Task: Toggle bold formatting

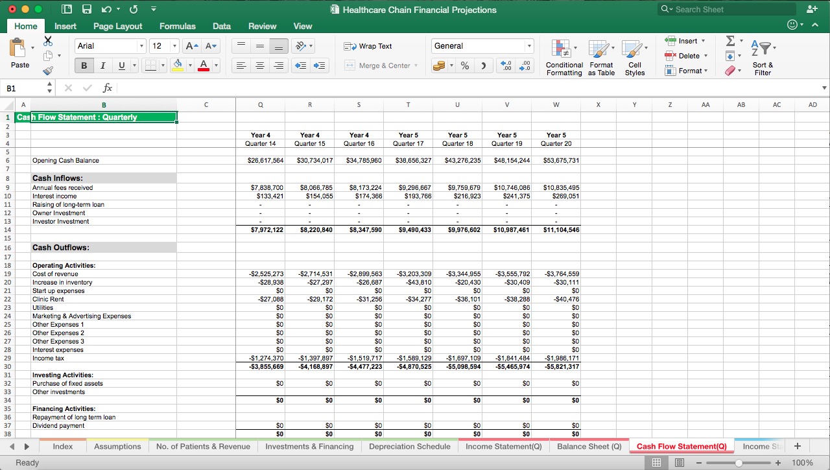Action: point(83,65)
